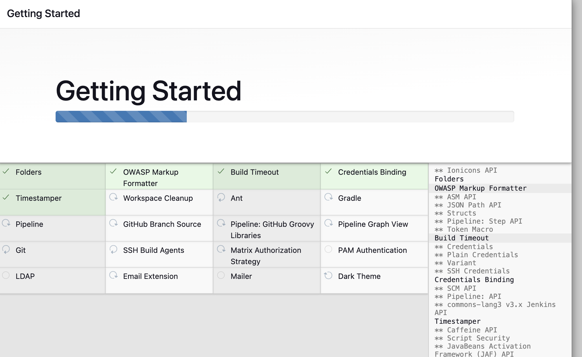This screenshot has height=357, width=582.
Task: Click the spinner icon beside GitHub Branch Source
Action: click(x=114, y=223)
